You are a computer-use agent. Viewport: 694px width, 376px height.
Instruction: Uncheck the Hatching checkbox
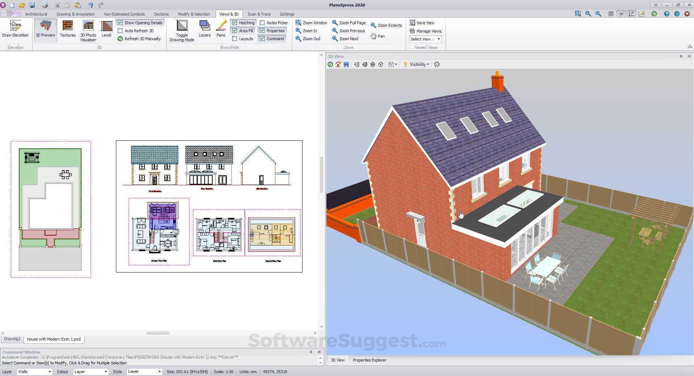pyautogui.click(x=235, y=22)
